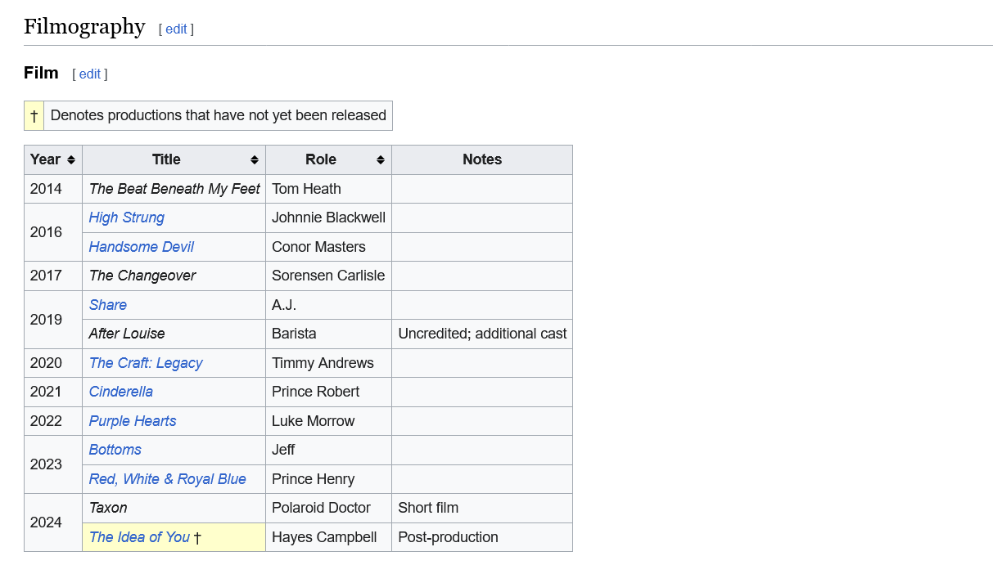Open Red, White & Royal Blue link
The height and width of the screenshot is (565, 993).
[167, 479]
